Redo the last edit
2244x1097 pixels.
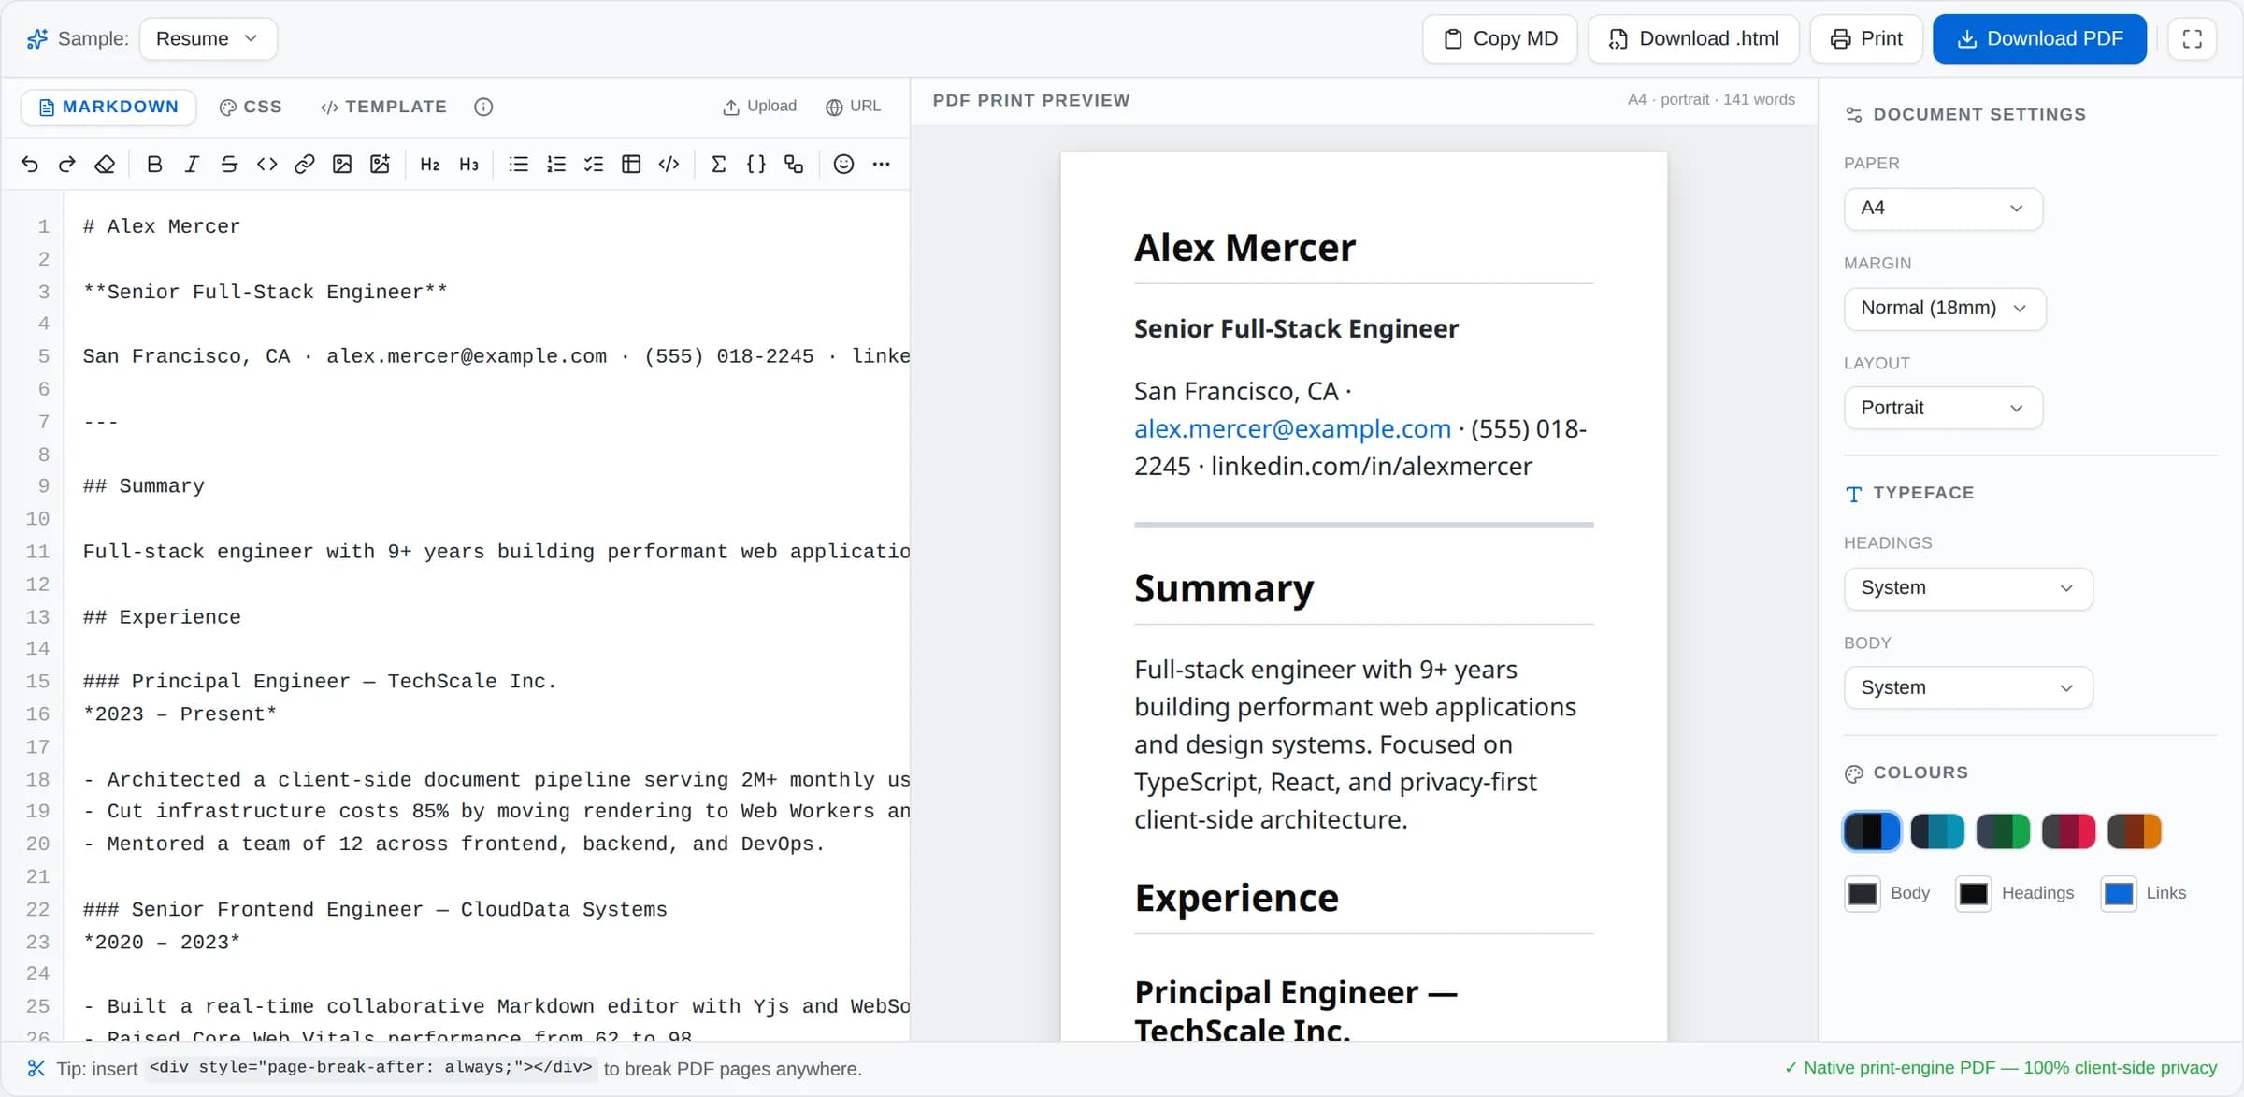pos(66,165)
